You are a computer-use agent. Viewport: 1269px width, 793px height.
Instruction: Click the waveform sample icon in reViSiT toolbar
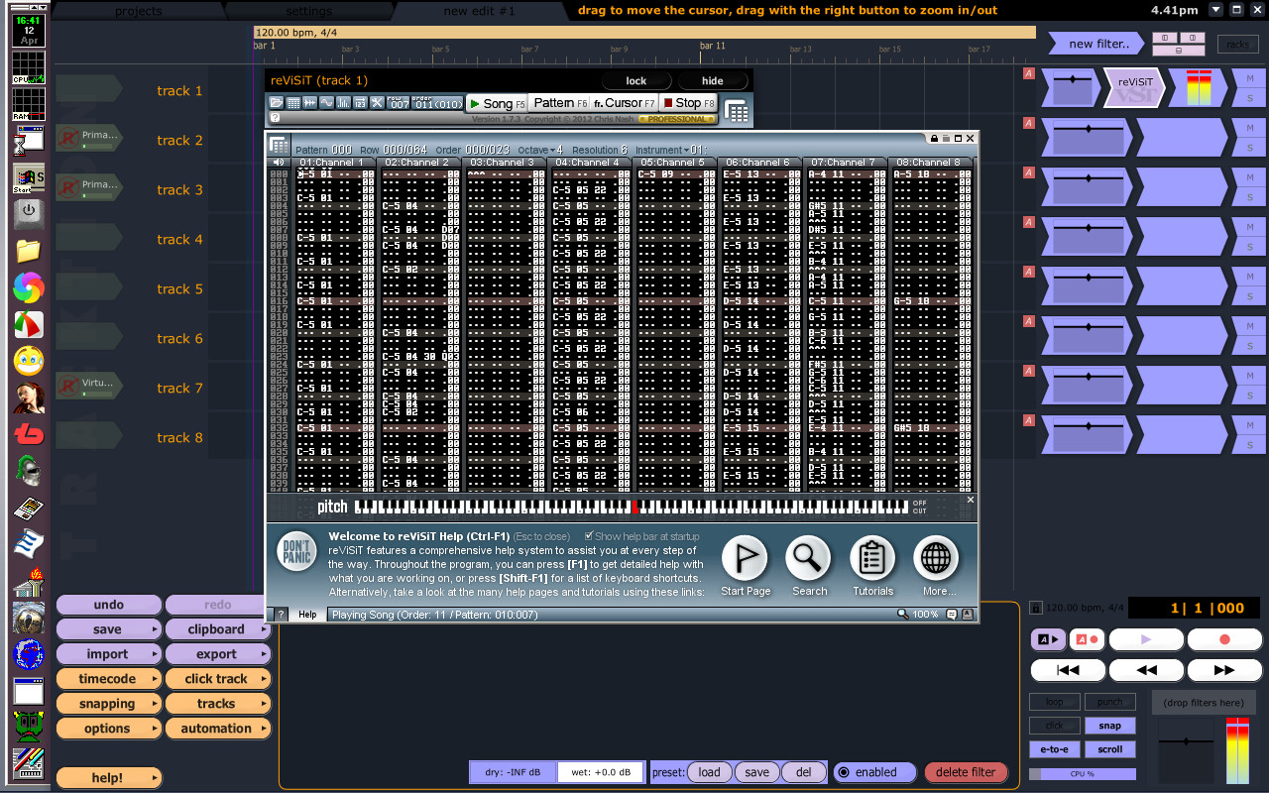(x=326, y=103)
